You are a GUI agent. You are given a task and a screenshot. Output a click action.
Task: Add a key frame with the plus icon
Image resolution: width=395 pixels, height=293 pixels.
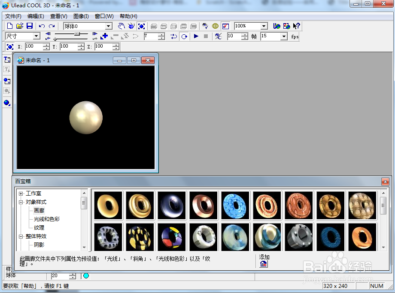coord(104,36)
